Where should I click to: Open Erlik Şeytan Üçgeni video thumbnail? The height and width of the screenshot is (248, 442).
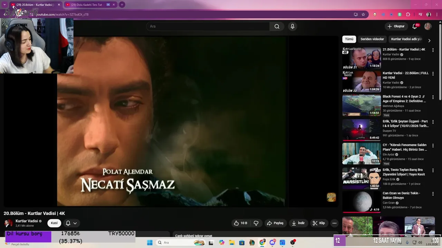click(x=362, y=130)
